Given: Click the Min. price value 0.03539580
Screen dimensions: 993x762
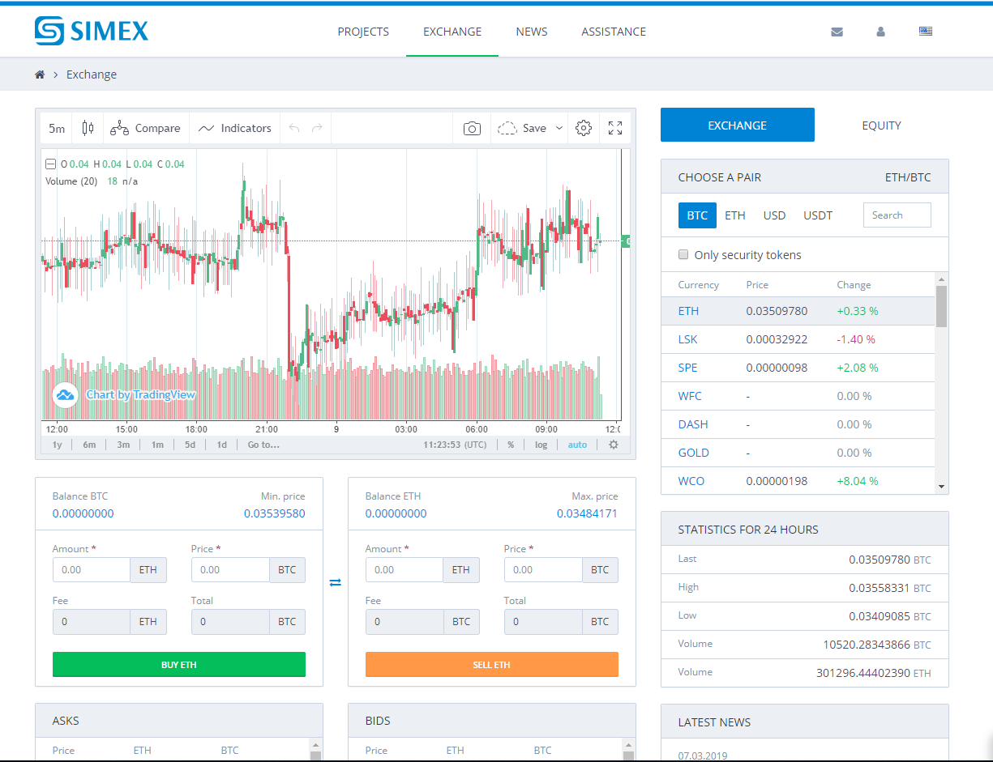Looking at the screenshot, I should pyautogui.click(x=275, y=513).
